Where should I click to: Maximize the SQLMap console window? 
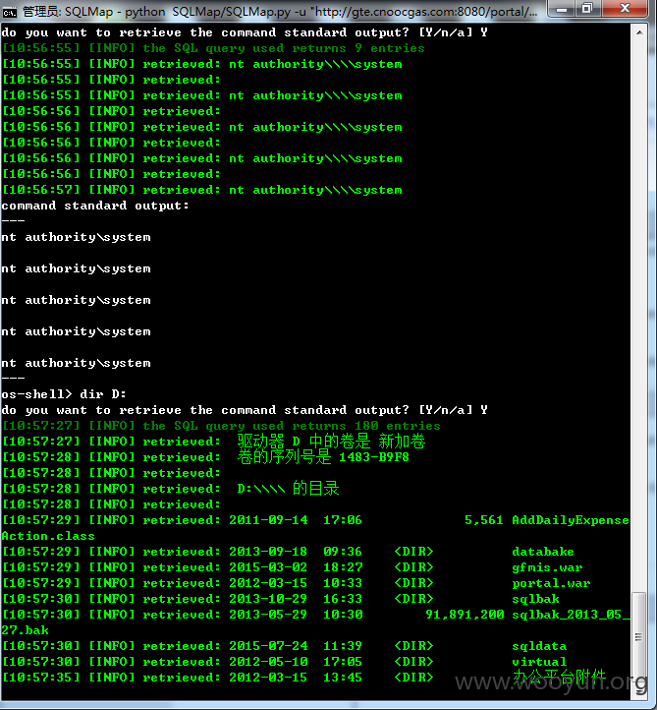click(x=587, y=9)
